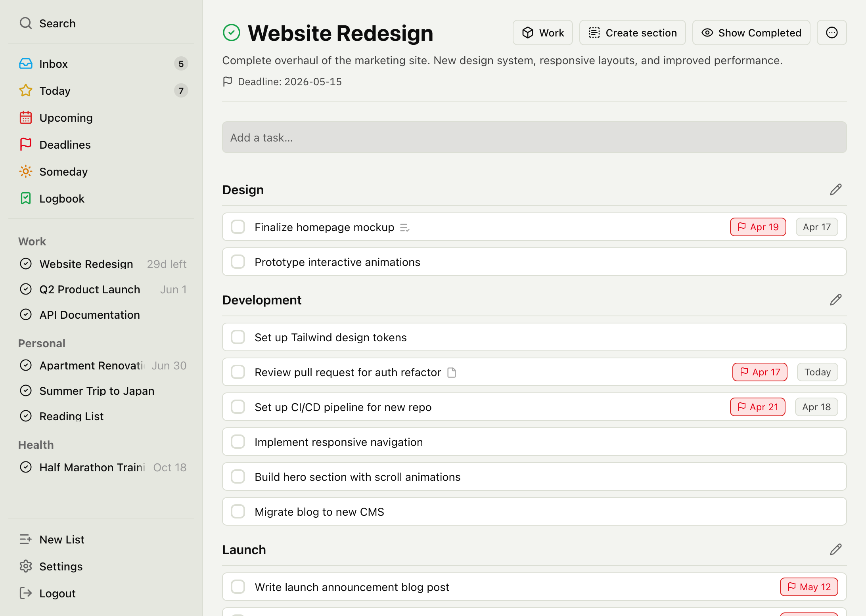
Task: Check off Migrate blog to new CMS
Action: 238,512
